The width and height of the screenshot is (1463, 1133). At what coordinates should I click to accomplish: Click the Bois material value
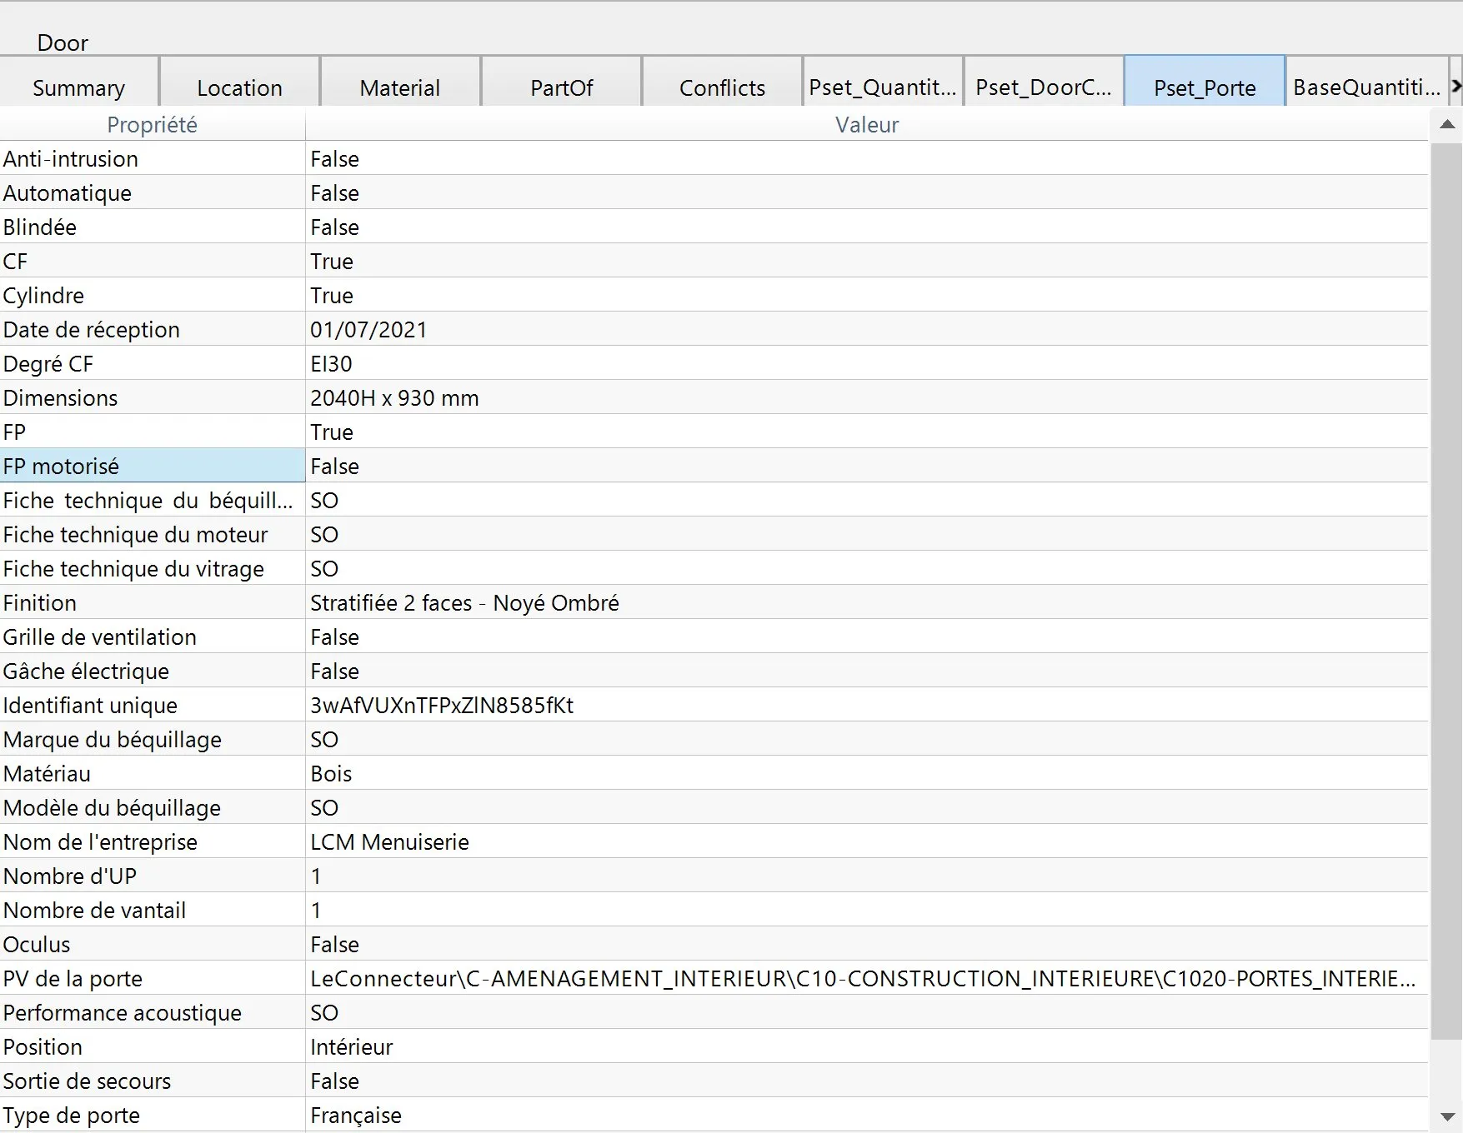pyautogui.click(x=331, y=773)
